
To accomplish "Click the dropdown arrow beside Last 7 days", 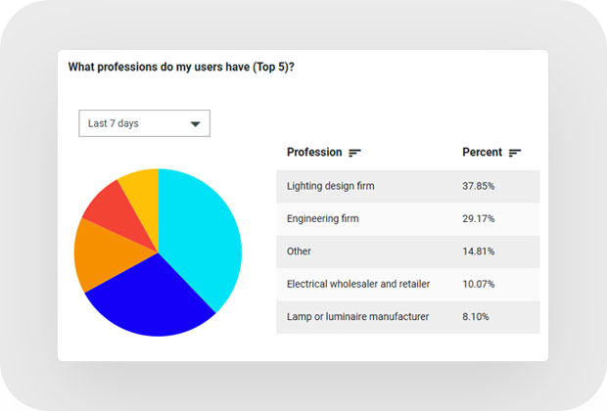I will [195, 124].
